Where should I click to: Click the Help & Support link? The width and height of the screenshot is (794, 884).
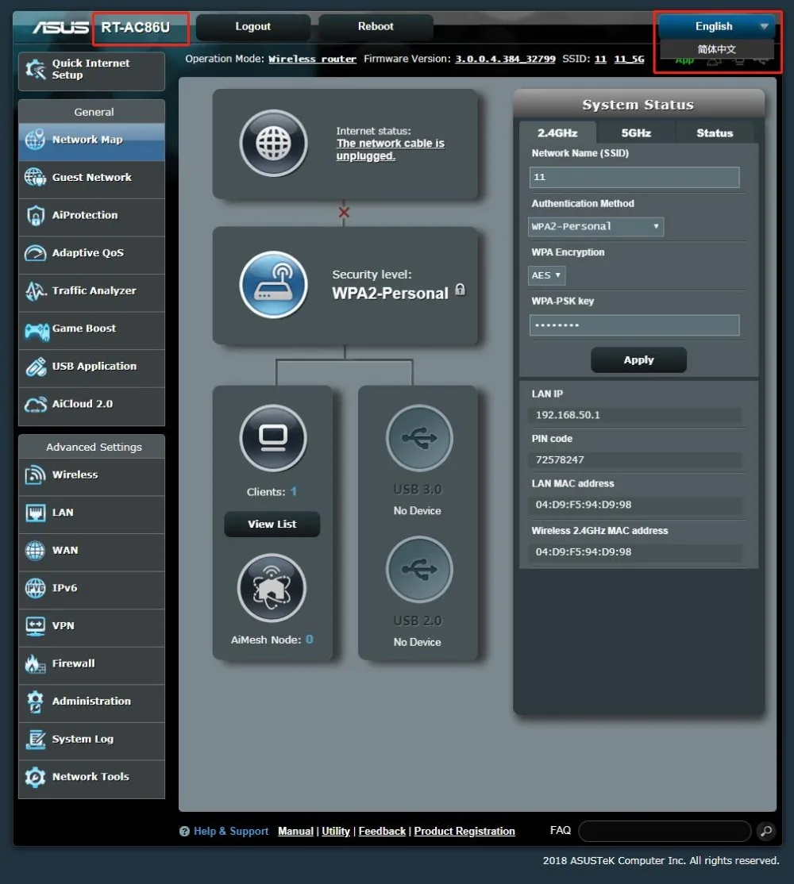(231, 831)
